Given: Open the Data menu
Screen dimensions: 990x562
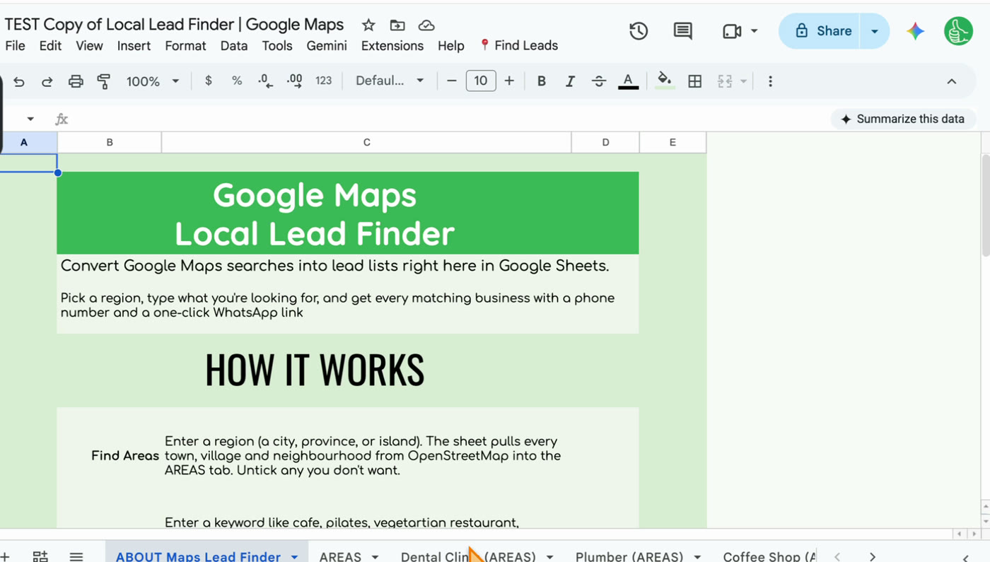Looking at the screenshot, I should point(234,46).
